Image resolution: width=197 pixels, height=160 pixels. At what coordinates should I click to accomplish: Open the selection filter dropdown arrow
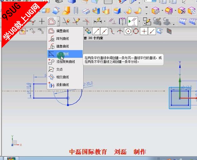coord(27,31)
